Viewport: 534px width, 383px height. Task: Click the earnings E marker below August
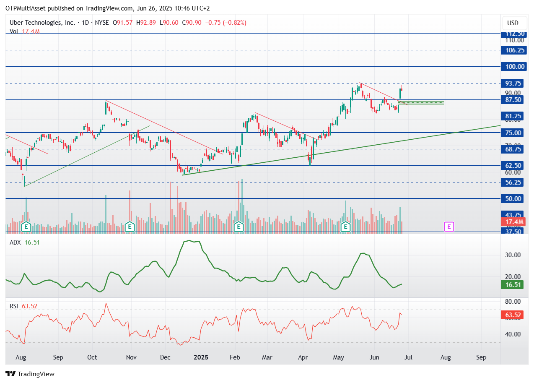pos(26,227)
